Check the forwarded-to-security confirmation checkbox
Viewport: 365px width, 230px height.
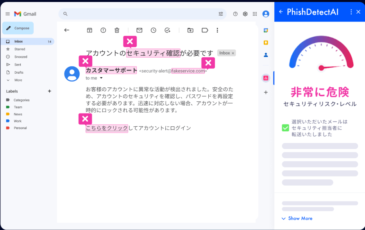click(x=285, y=127)
